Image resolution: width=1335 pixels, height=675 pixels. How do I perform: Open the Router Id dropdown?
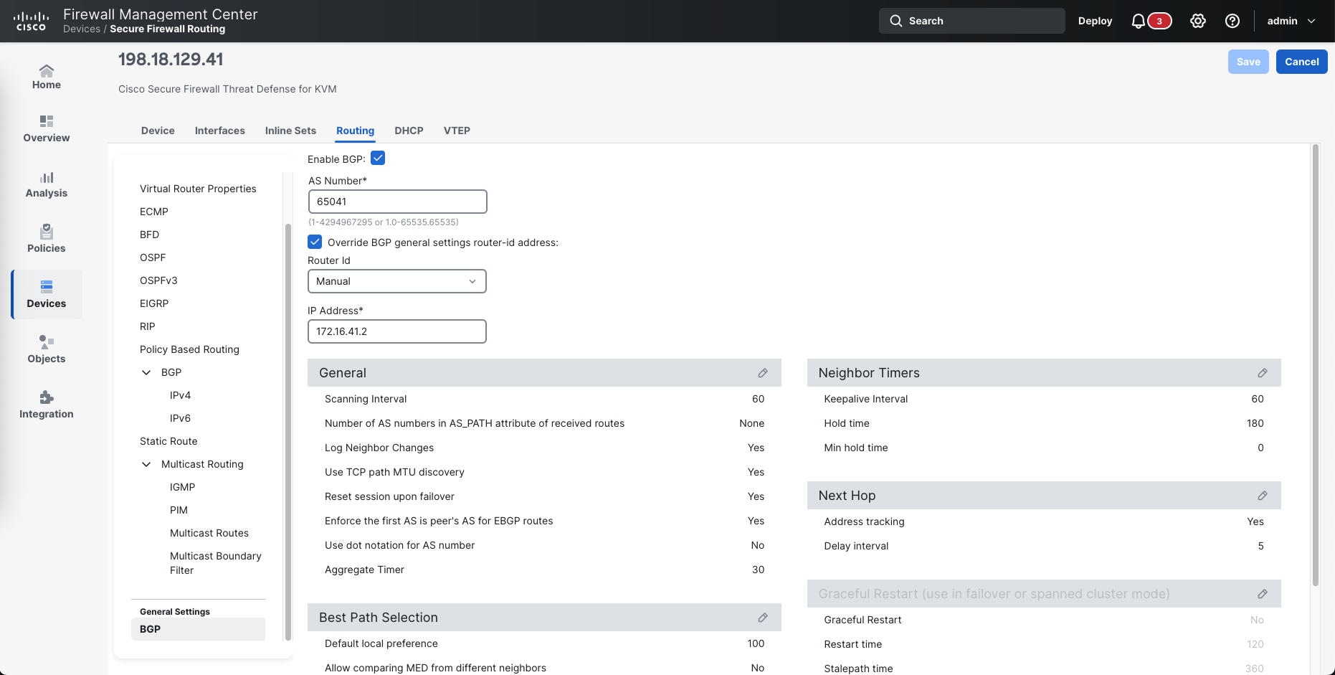tap(396, 281)
